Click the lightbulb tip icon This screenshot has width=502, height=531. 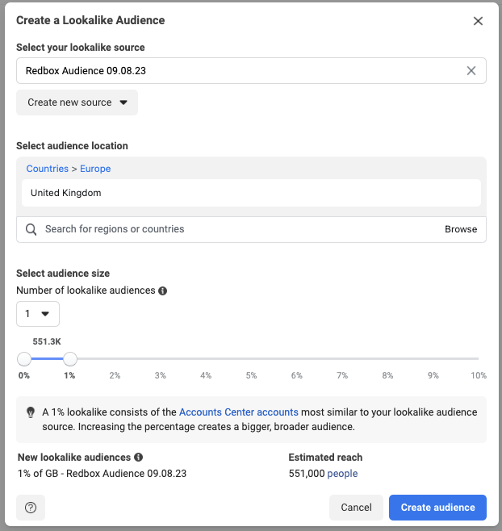(31, 412)
